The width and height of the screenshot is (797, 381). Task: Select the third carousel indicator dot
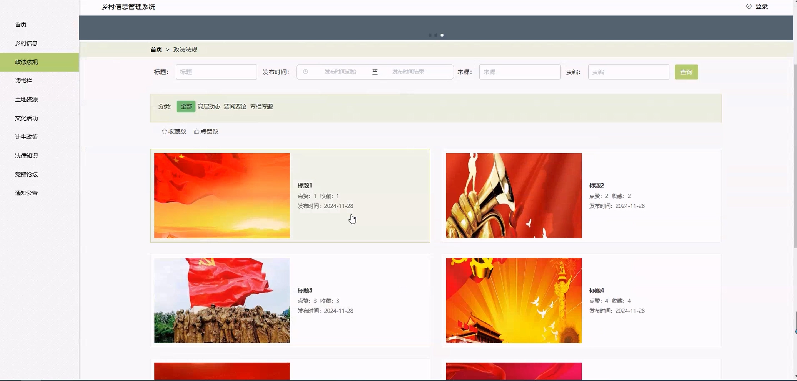(x=442, y=35)
